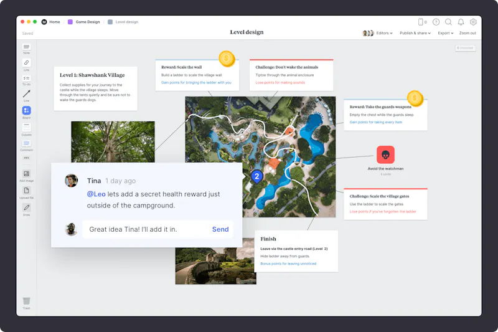This screenshot has width=498, height=332.
Task: Select the Link tool in sidebar
Action: 26,64
